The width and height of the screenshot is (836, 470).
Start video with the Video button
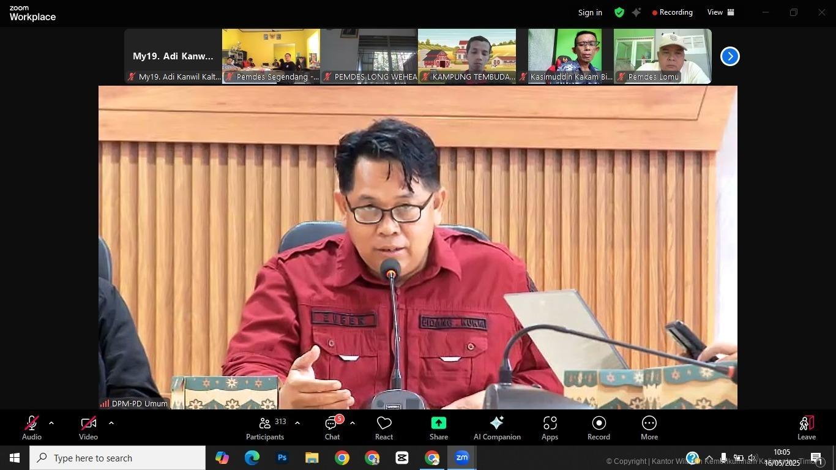[x=88, y=428]
